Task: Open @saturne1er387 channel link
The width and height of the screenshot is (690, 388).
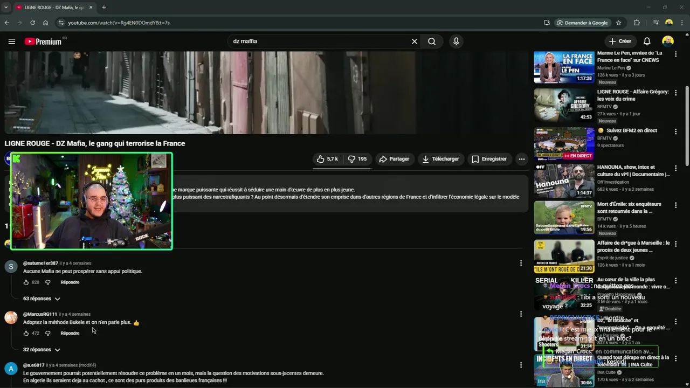Action: [x=40, y=263]
